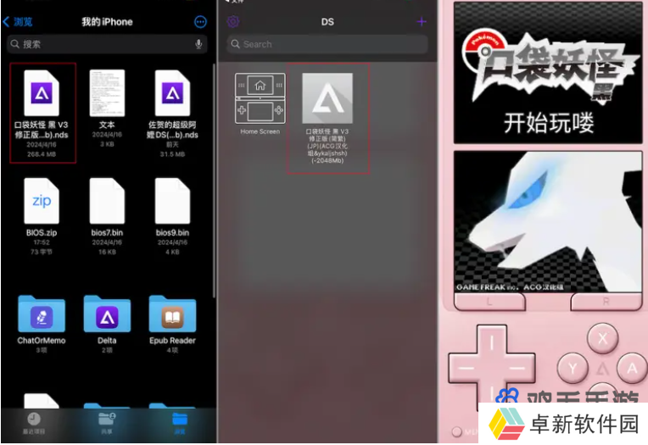Tap the Delta logo menu between buttons

(602, 368)
